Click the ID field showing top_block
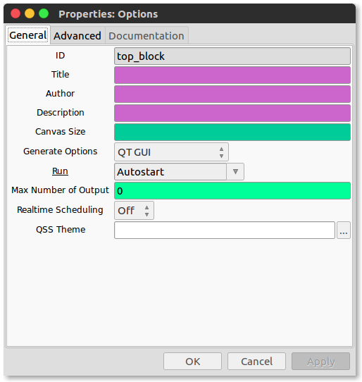The width and height of the screenshot is (362, 382). 232,56
